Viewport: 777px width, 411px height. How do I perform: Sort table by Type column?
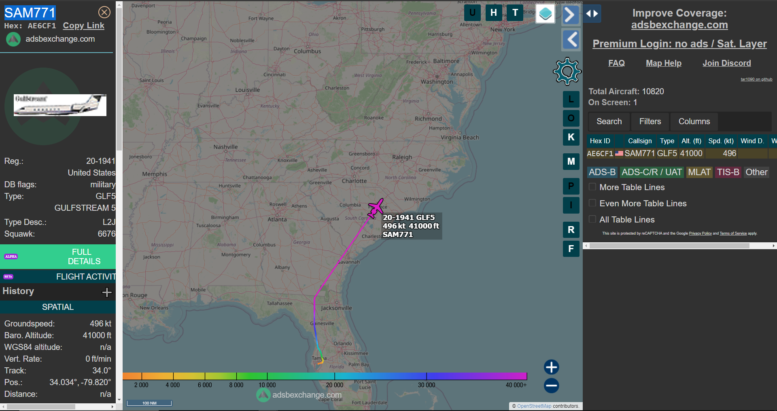tap(667, 141)
